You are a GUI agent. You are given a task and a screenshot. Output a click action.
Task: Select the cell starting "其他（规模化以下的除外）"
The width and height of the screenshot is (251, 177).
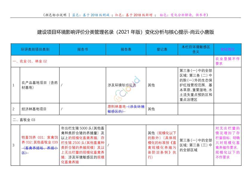coord(162,145)
